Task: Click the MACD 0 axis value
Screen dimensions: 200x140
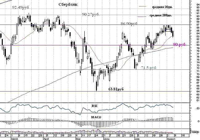Action: (198, 121)
